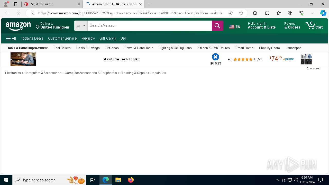Open Browser essentials heart icon

click(x=301, y=13)
